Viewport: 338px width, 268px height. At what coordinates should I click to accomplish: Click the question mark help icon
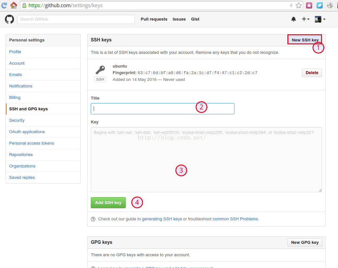click(x=93, y=219)
